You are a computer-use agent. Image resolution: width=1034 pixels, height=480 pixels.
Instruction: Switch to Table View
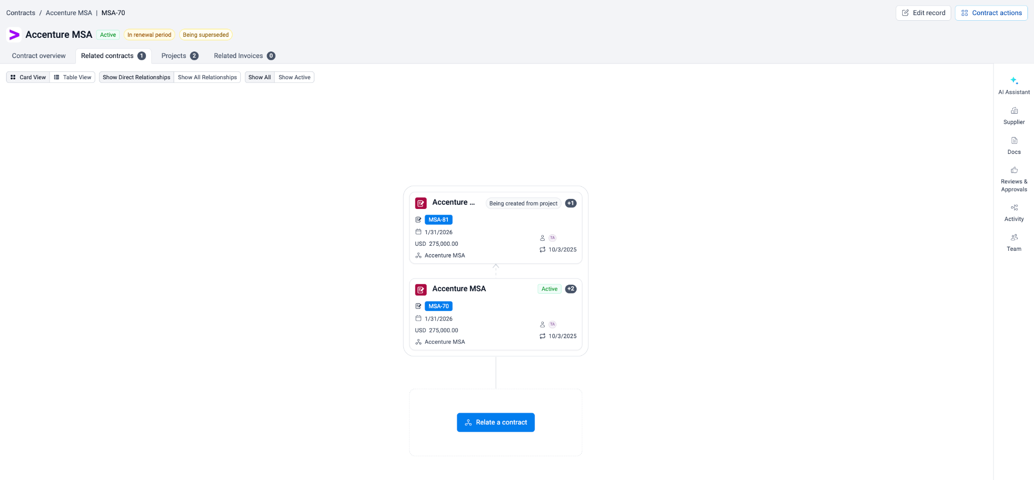pos(73,77)
